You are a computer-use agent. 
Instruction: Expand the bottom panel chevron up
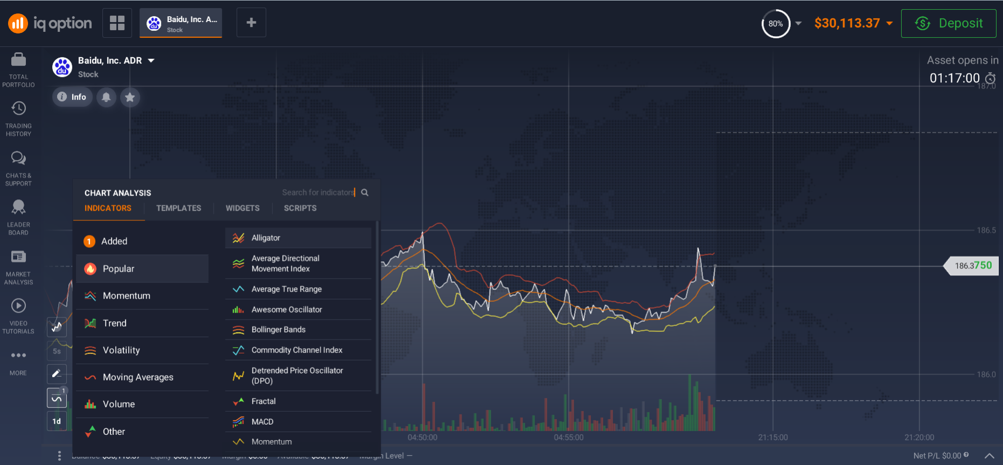pos(990,456)
